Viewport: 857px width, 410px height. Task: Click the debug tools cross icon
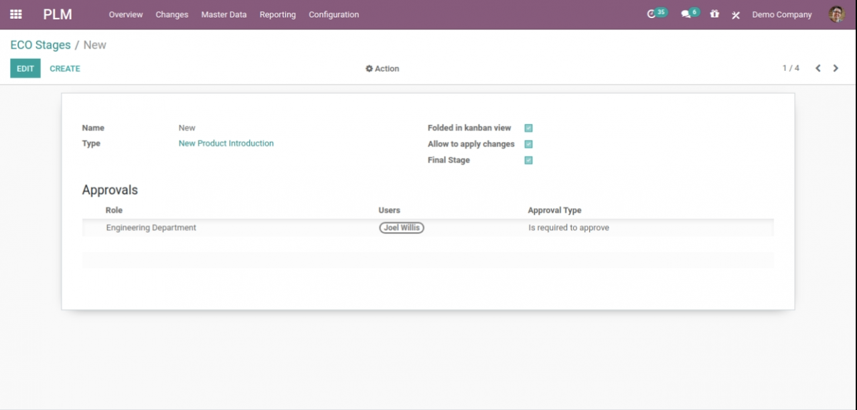[736, 15]
